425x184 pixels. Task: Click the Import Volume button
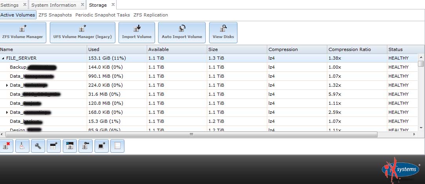(137, 33)
